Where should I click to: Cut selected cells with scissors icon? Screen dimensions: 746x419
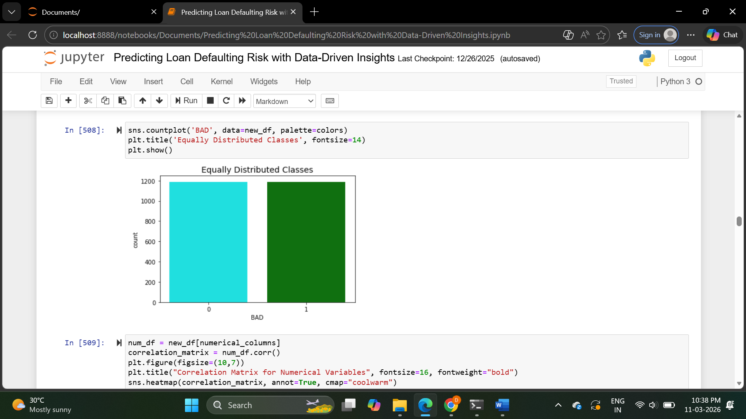[x=88, y=101]
